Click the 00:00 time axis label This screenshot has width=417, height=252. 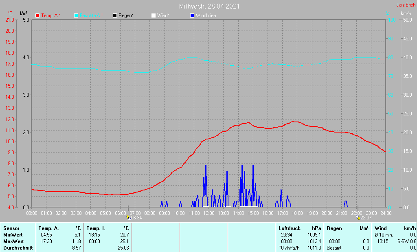click(32, 213)
